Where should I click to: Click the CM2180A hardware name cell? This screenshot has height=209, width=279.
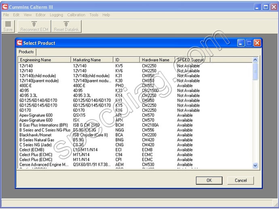pos(150,125)
